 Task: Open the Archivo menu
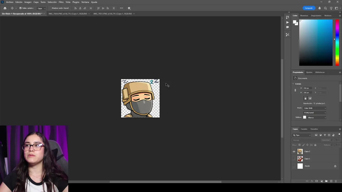pos(10,2)
